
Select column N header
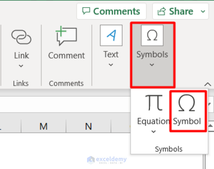click(x=88, y=126)
